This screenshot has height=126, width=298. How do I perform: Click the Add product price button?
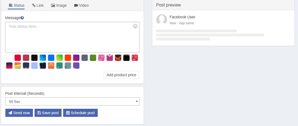coord(121,75)
